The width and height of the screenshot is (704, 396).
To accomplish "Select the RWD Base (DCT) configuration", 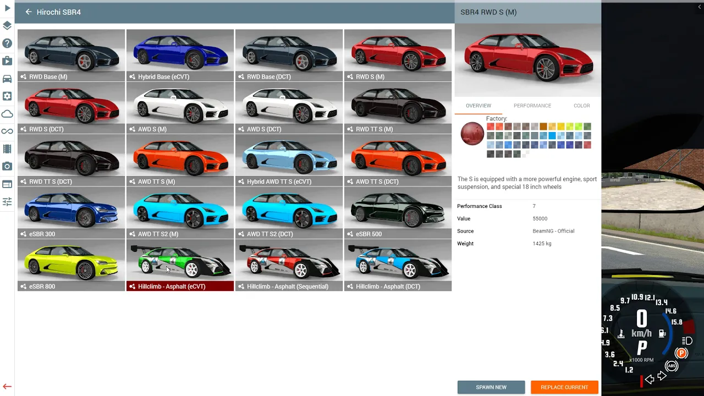I will 289,55.
